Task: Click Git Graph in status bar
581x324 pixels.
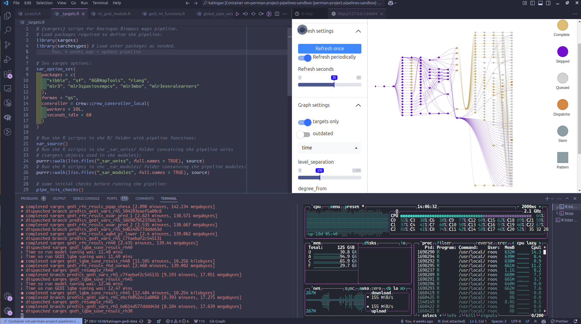Action: 217,321
